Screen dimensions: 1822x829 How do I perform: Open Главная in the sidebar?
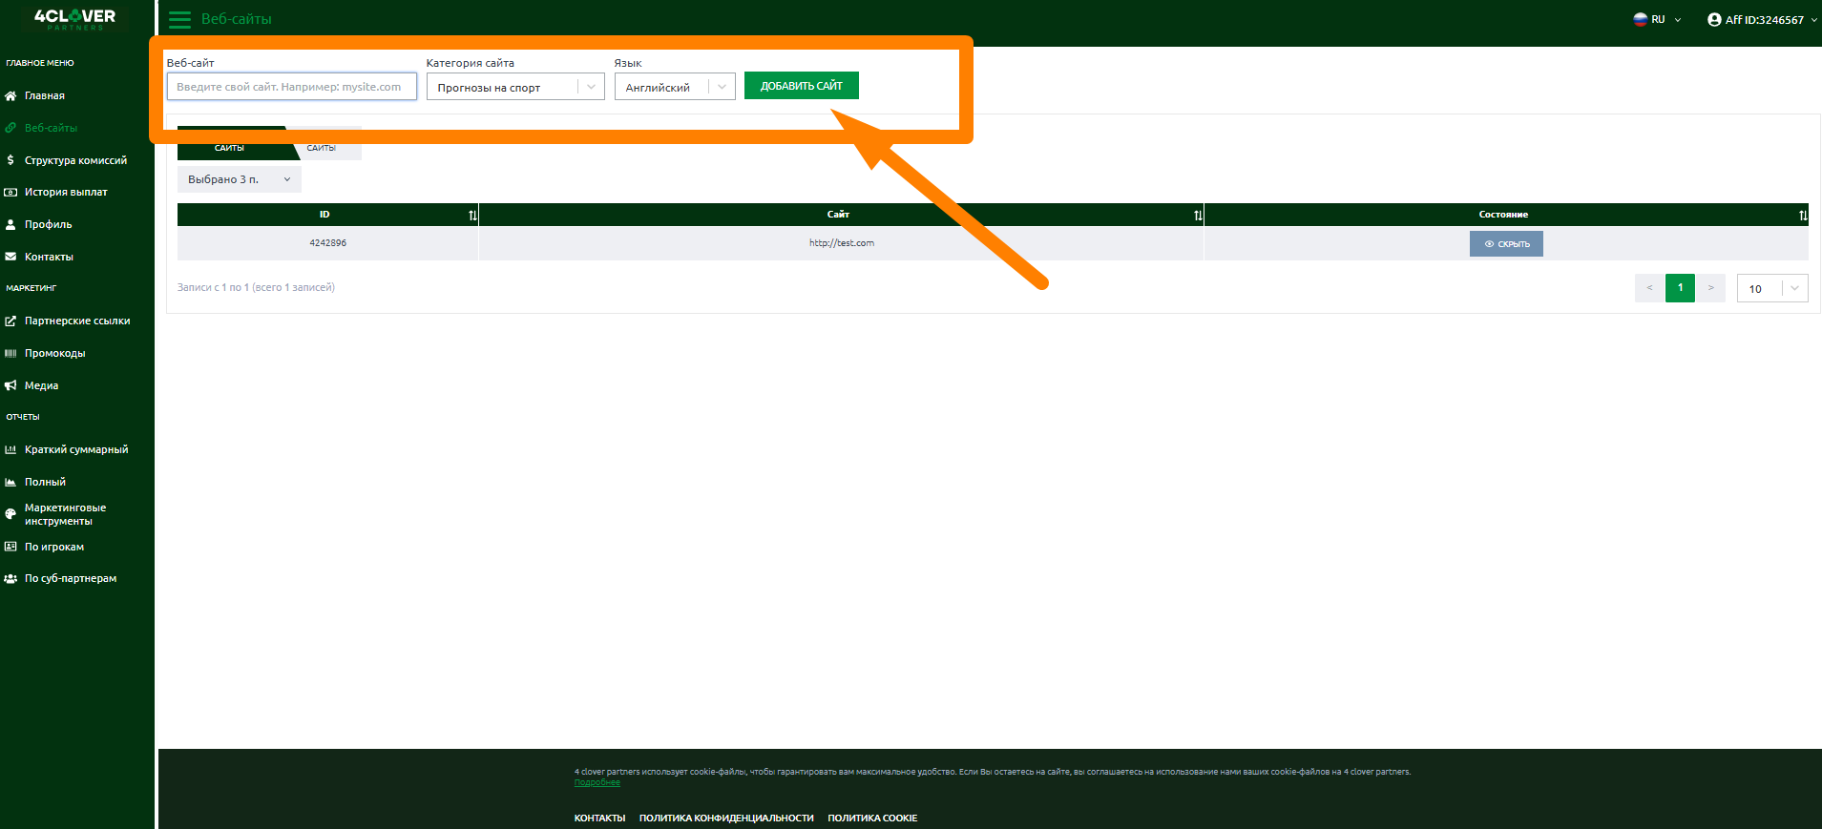[45, 95]
